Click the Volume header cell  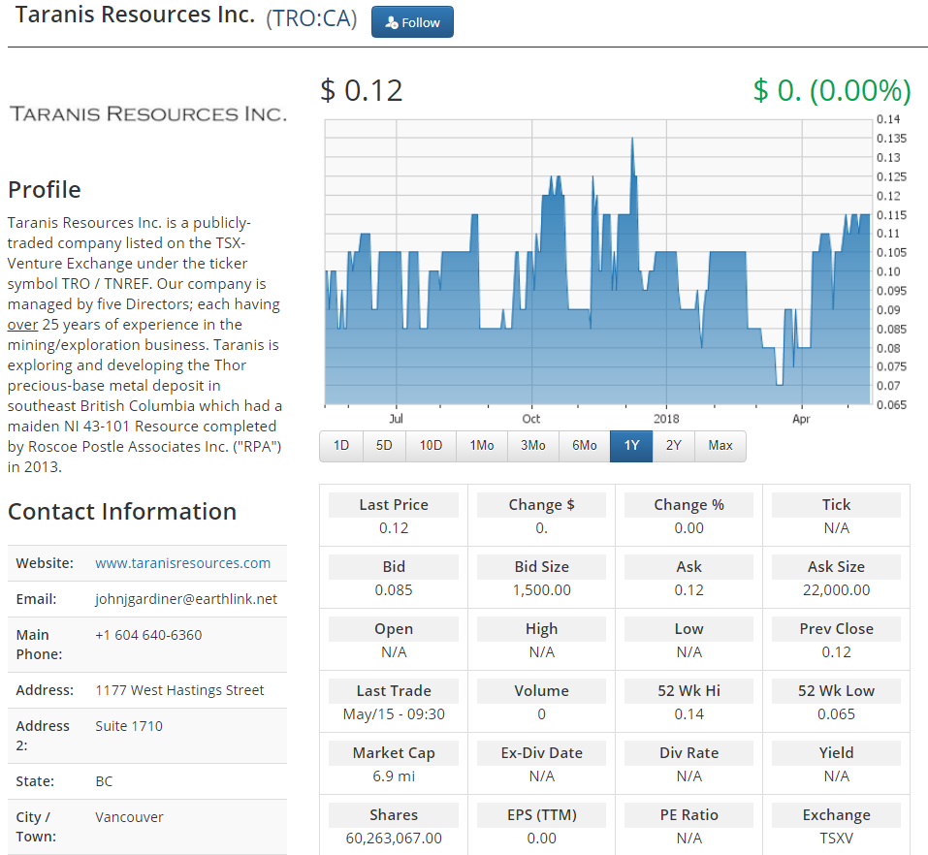541,691
